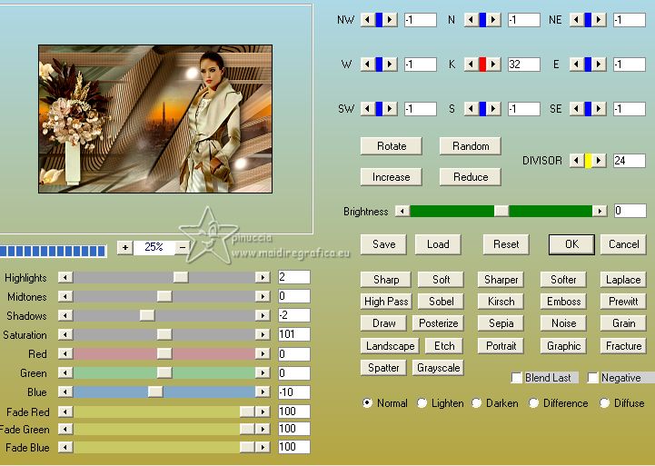This screenshot has width=655, height=466.
Task: Click Green slider right arrow
Action: [x=263, y=372]
